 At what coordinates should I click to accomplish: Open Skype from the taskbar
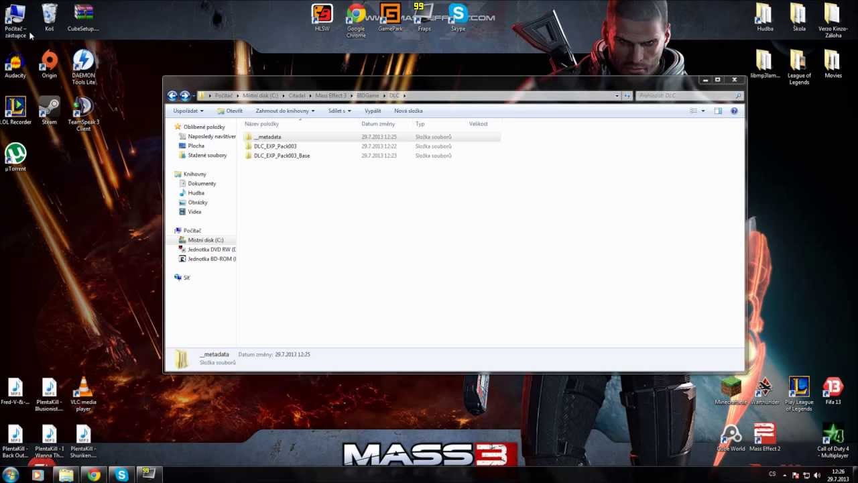coord(121,475)
